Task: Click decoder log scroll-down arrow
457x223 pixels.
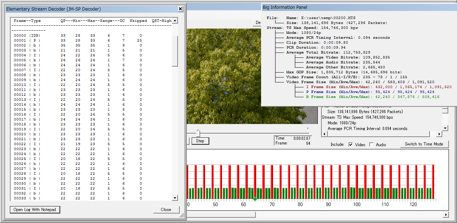Action: 175,198
